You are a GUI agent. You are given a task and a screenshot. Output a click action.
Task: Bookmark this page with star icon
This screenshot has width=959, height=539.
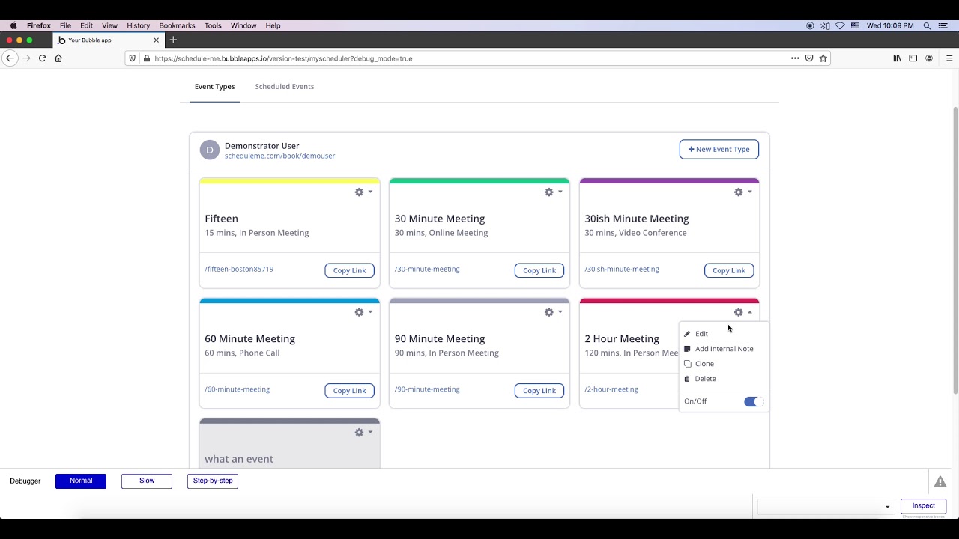823,58
